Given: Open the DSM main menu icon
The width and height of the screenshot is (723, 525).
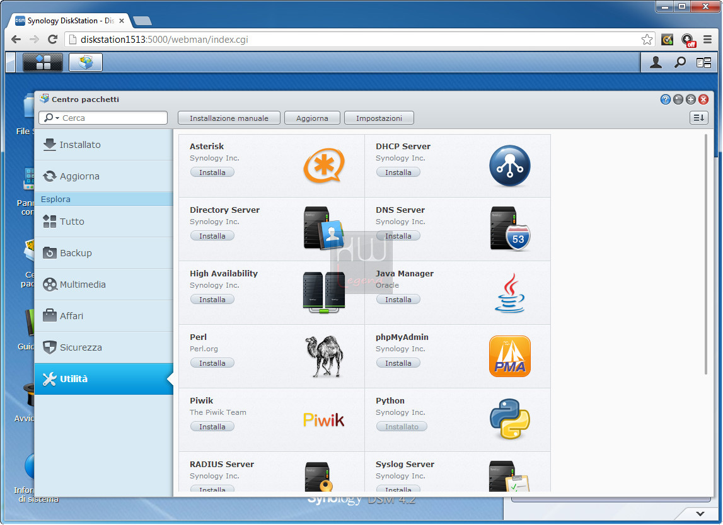Looking at the screenshot, I should coord(42,62).
